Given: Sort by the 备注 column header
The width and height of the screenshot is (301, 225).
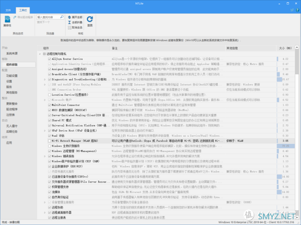Looking at the screenshot, I should (x=168, y=48).
